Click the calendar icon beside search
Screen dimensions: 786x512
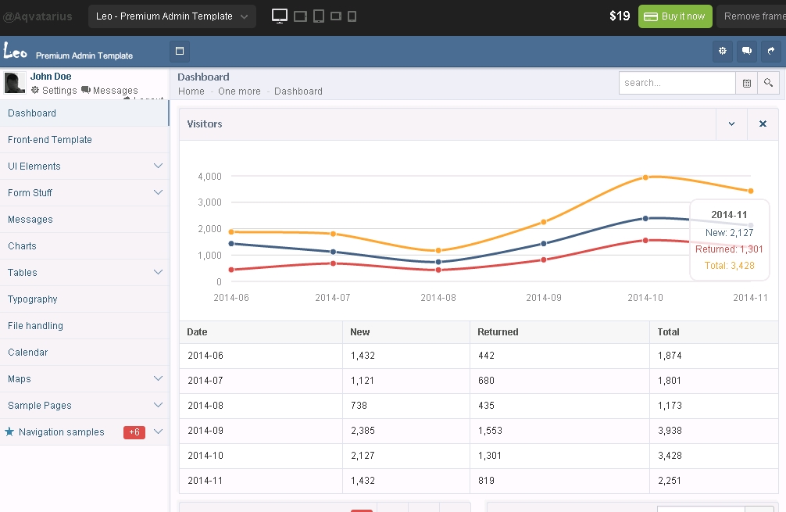pyautogui.click(x=747, y=83)
